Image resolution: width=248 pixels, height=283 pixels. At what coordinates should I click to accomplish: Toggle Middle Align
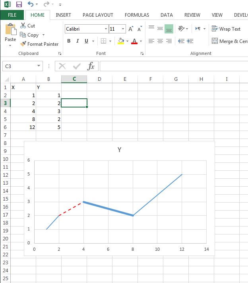pos(160,28)
